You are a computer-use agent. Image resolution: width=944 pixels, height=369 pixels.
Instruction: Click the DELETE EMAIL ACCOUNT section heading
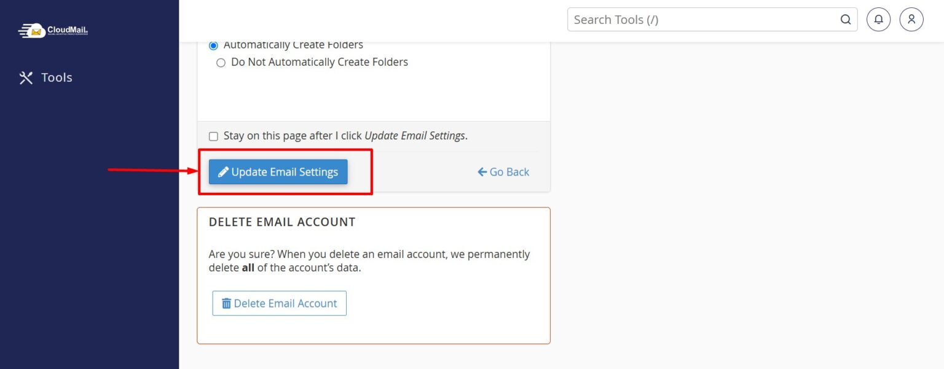pyautogui.click(x=282, y=222)
